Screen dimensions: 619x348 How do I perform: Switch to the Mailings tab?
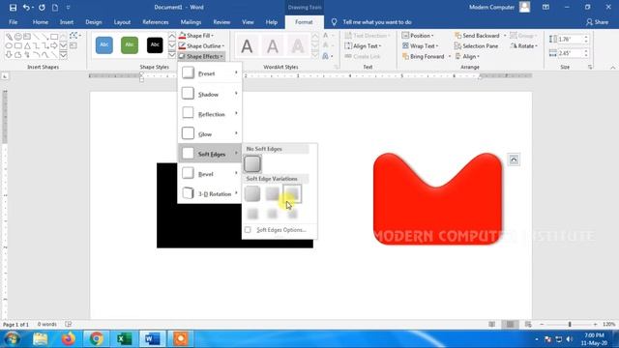tap(191, 22)
